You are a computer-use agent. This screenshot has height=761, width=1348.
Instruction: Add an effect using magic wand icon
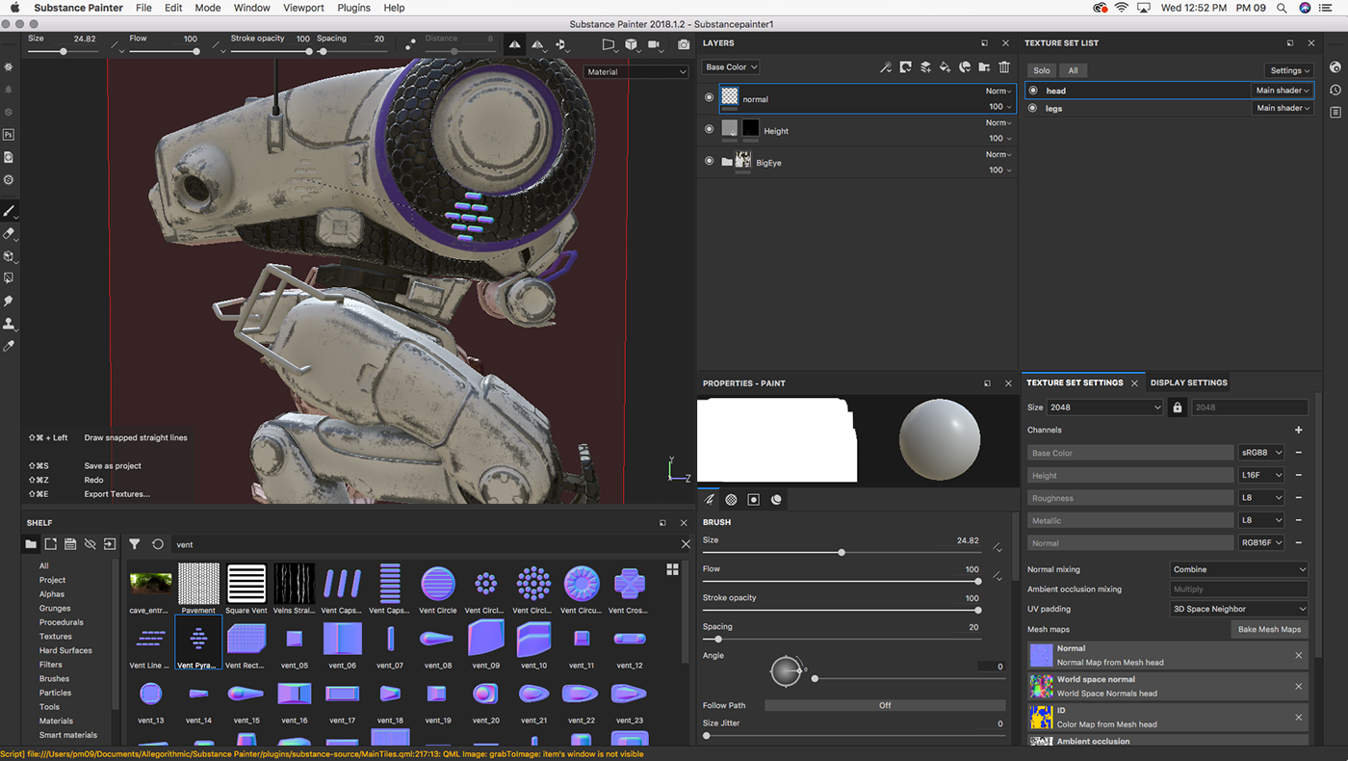click(886, 67)
